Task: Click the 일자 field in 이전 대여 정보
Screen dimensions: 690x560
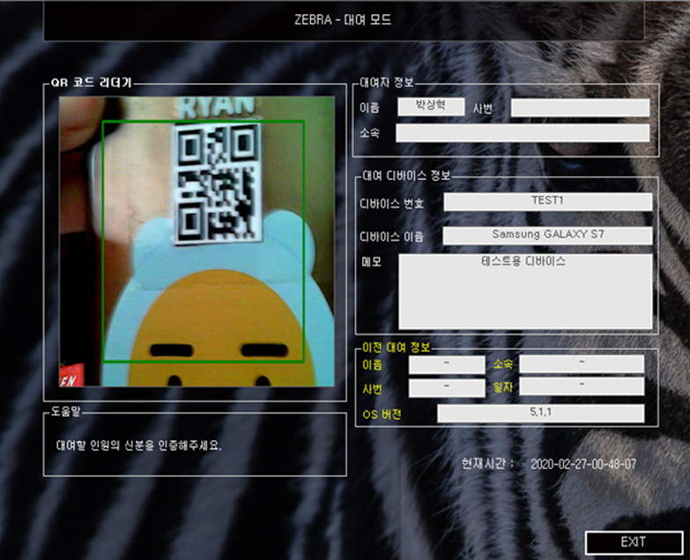Action: 582,386
